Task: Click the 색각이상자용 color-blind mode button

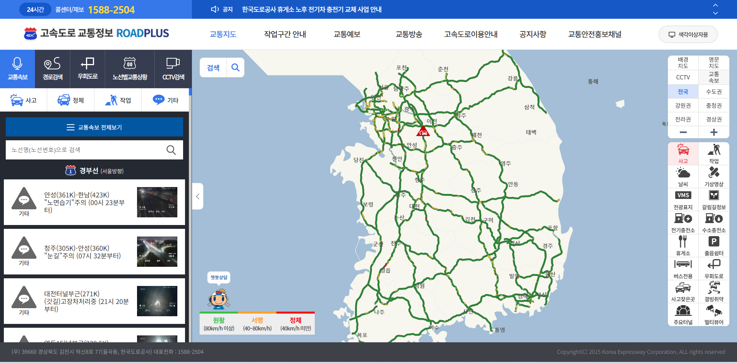Action: tap(688, 34)
